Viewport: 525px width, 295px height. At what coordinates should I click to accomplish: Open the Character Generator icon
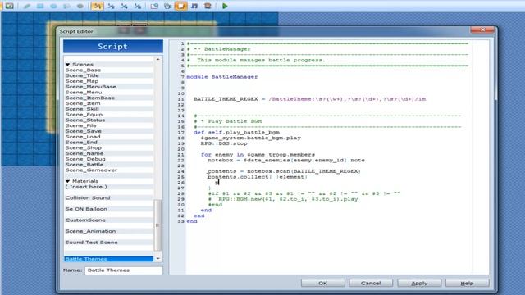(x=208, y=6)
